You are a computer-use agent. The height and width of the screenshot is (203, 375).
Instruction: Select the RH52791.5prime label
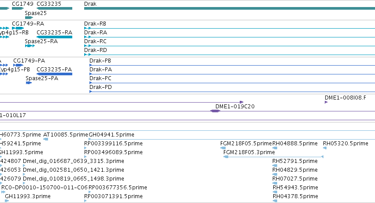295,162
